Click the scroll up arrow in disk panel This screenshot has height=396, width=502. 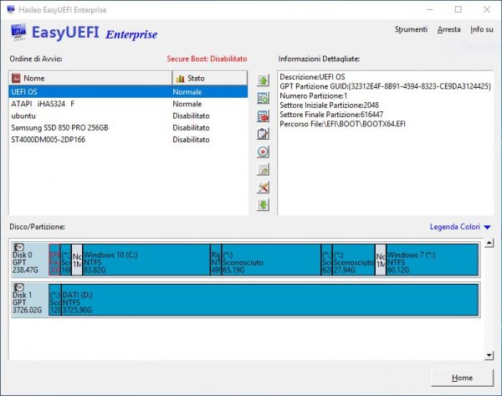pyautogui.click(x=489, y=243)
